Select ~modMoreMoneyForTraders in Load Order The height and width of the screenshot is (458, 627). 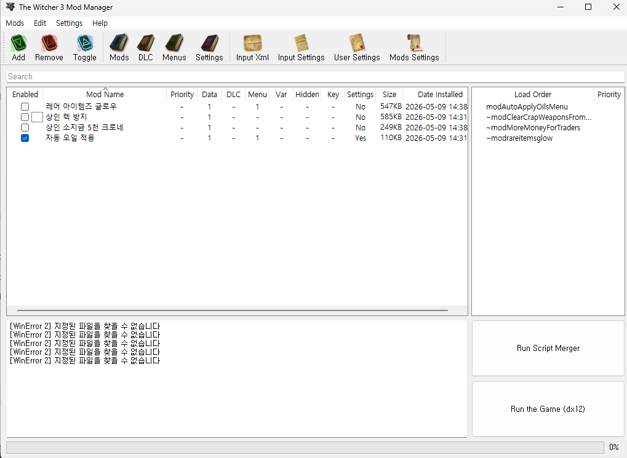pos(533,127)
